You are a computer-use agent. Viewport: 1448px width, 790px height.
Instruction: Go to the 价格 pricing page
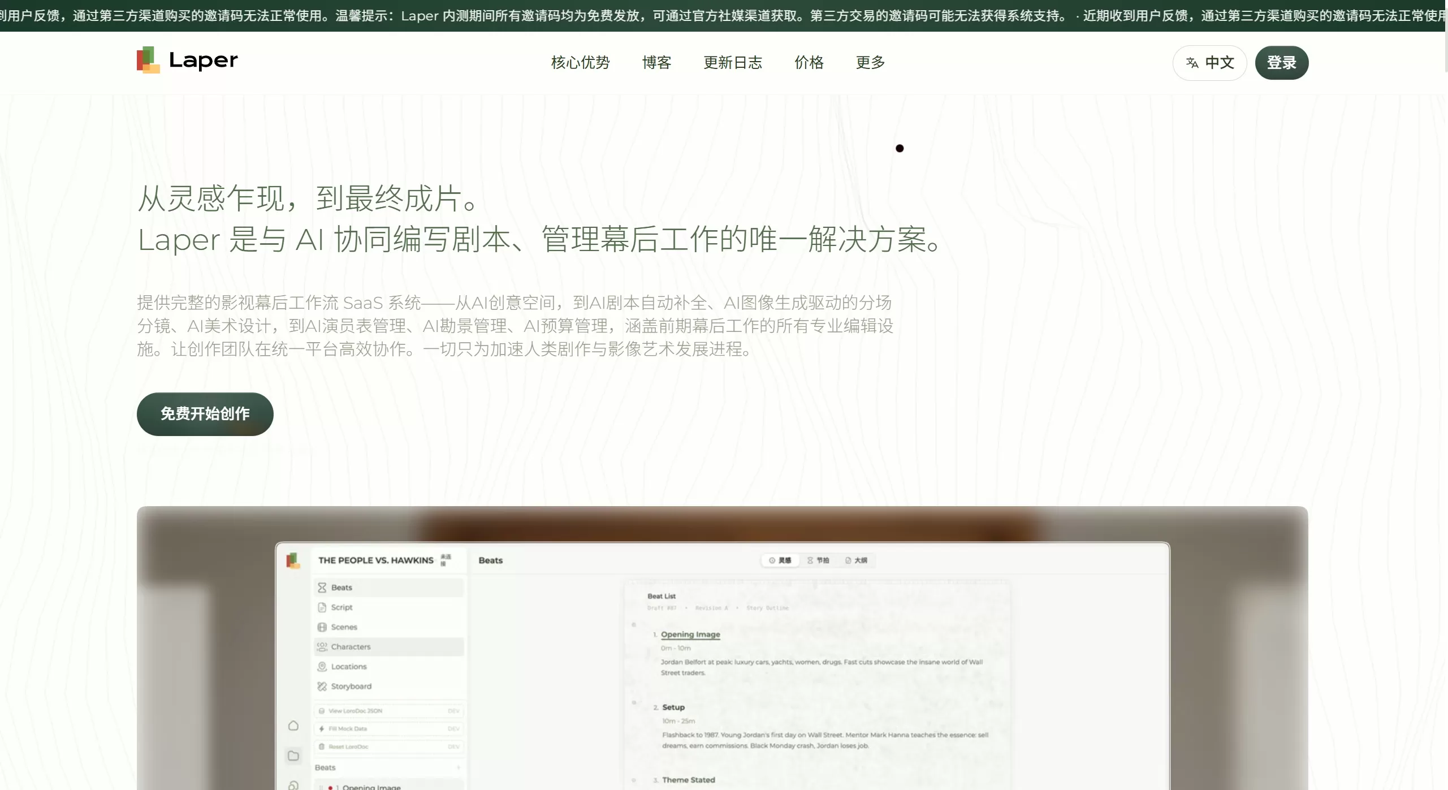coord(809,63)
